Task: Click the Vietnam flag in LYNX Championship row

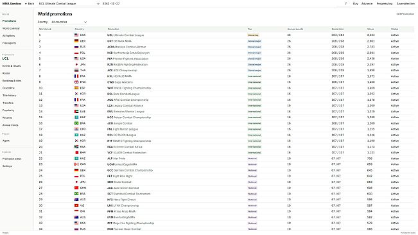Action: 76,205
